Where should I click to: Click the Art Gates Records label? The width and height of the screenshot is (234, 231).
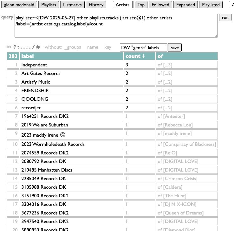point(41,73)
